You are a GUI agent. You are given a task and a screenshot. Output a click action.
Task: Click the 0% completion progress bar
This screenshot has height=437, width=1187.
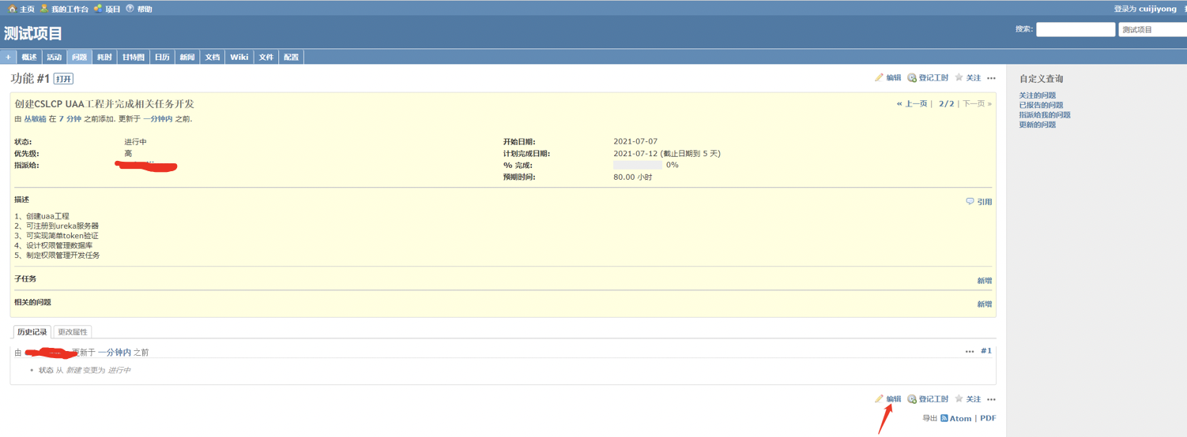(638, 166)
